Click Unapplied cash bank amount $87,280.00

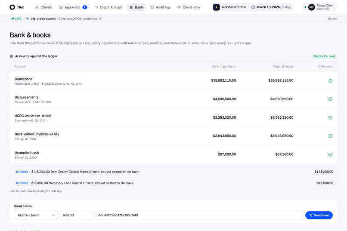227,154
